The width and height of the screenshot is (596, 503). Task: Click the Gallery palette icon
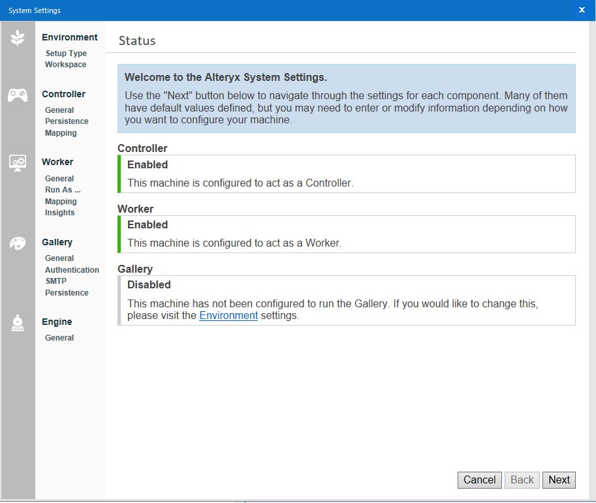coord(18,242)
